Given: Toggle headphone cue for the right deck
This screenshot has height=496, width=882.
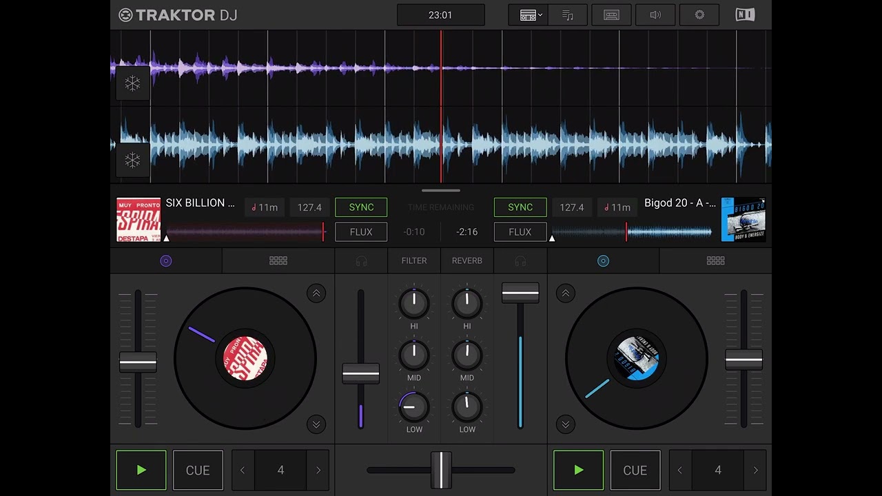Looking at the screenshot, I should click(520, 260).
